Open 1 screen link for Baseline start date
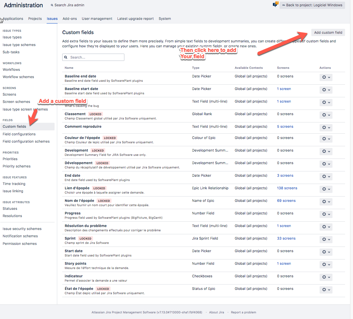The width and height of the screenshot is (353, 319). (x=284, y=89)
